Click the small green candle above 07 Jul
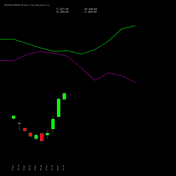This screenshot has width=176, height=176. tap(48, 134)
